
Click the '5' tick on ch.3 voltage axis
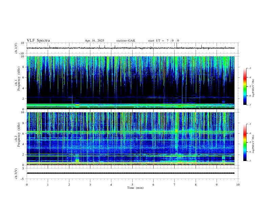(24, 168)
